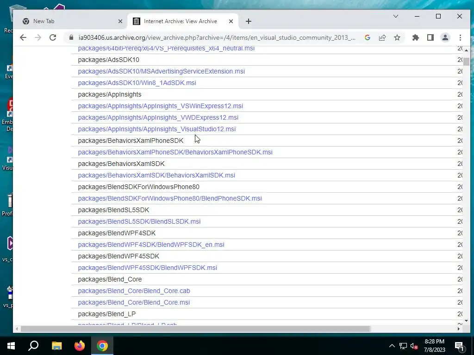Open a new tab with plus
The height and width of the screenshot is (355, 474).
pos(249,21)
